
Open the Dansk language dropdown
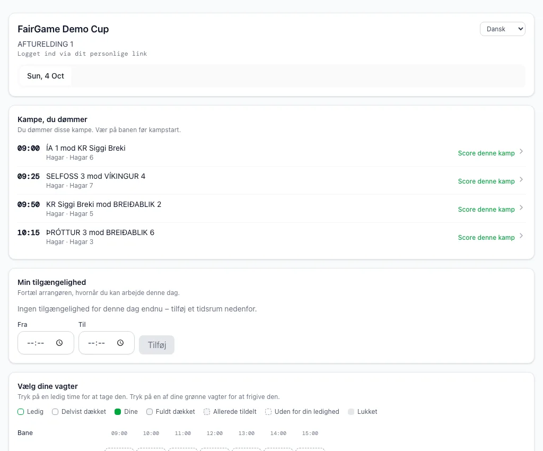pos(502,29)
